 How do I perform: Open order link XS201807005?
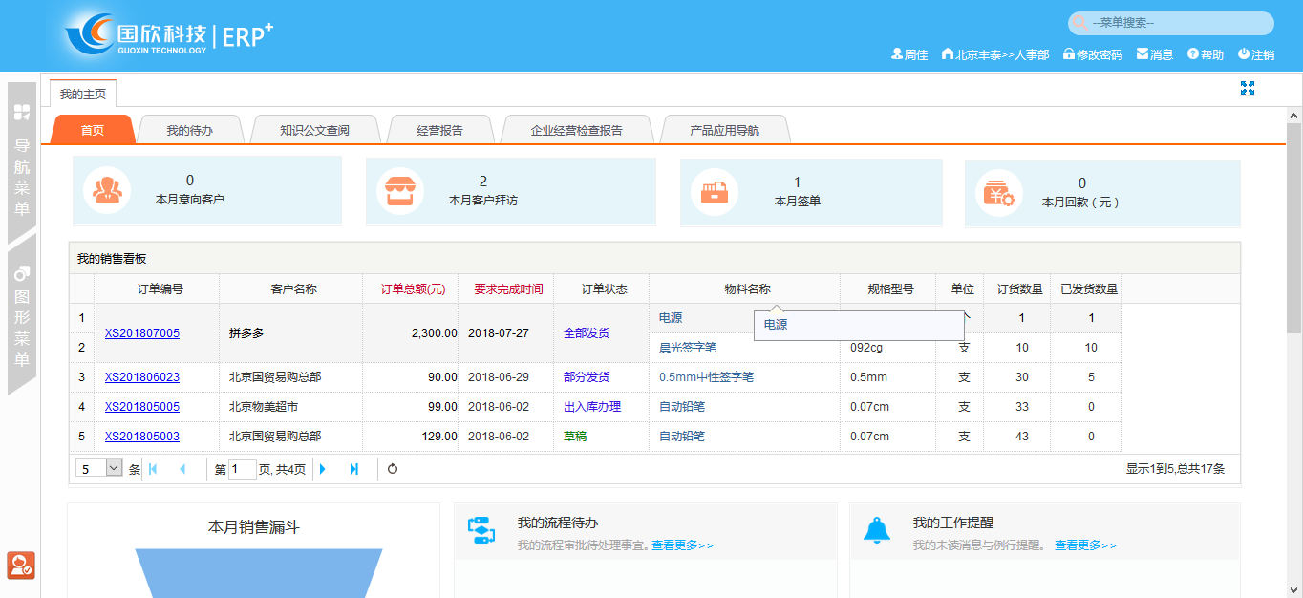(142, 333)
